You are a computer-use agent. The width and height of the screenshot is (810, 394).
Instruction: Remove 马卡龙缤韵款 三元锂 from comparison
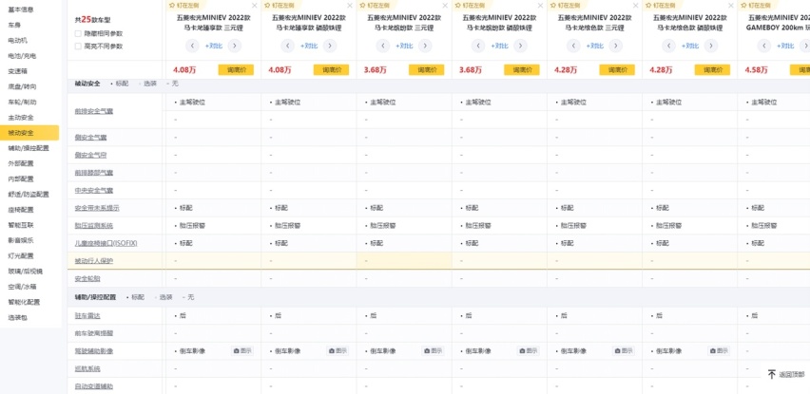(x=445, y=5)
